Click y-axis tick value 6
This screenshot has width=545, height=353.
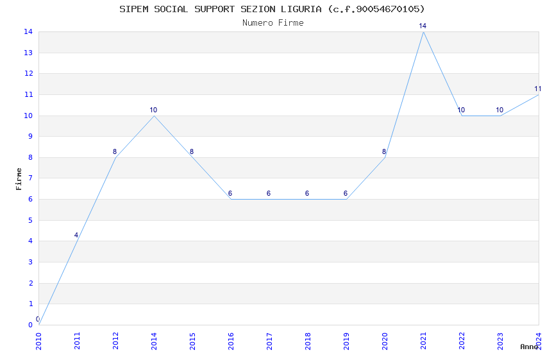pos(31,199)
